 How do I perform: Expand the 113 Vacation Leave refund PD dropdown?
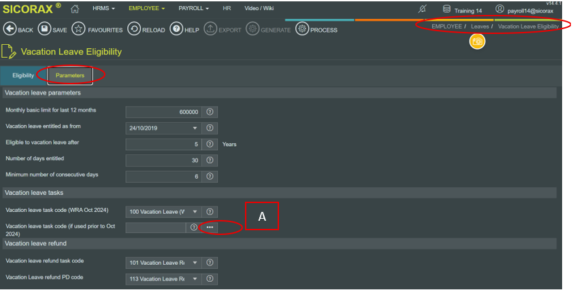[195, 278]
